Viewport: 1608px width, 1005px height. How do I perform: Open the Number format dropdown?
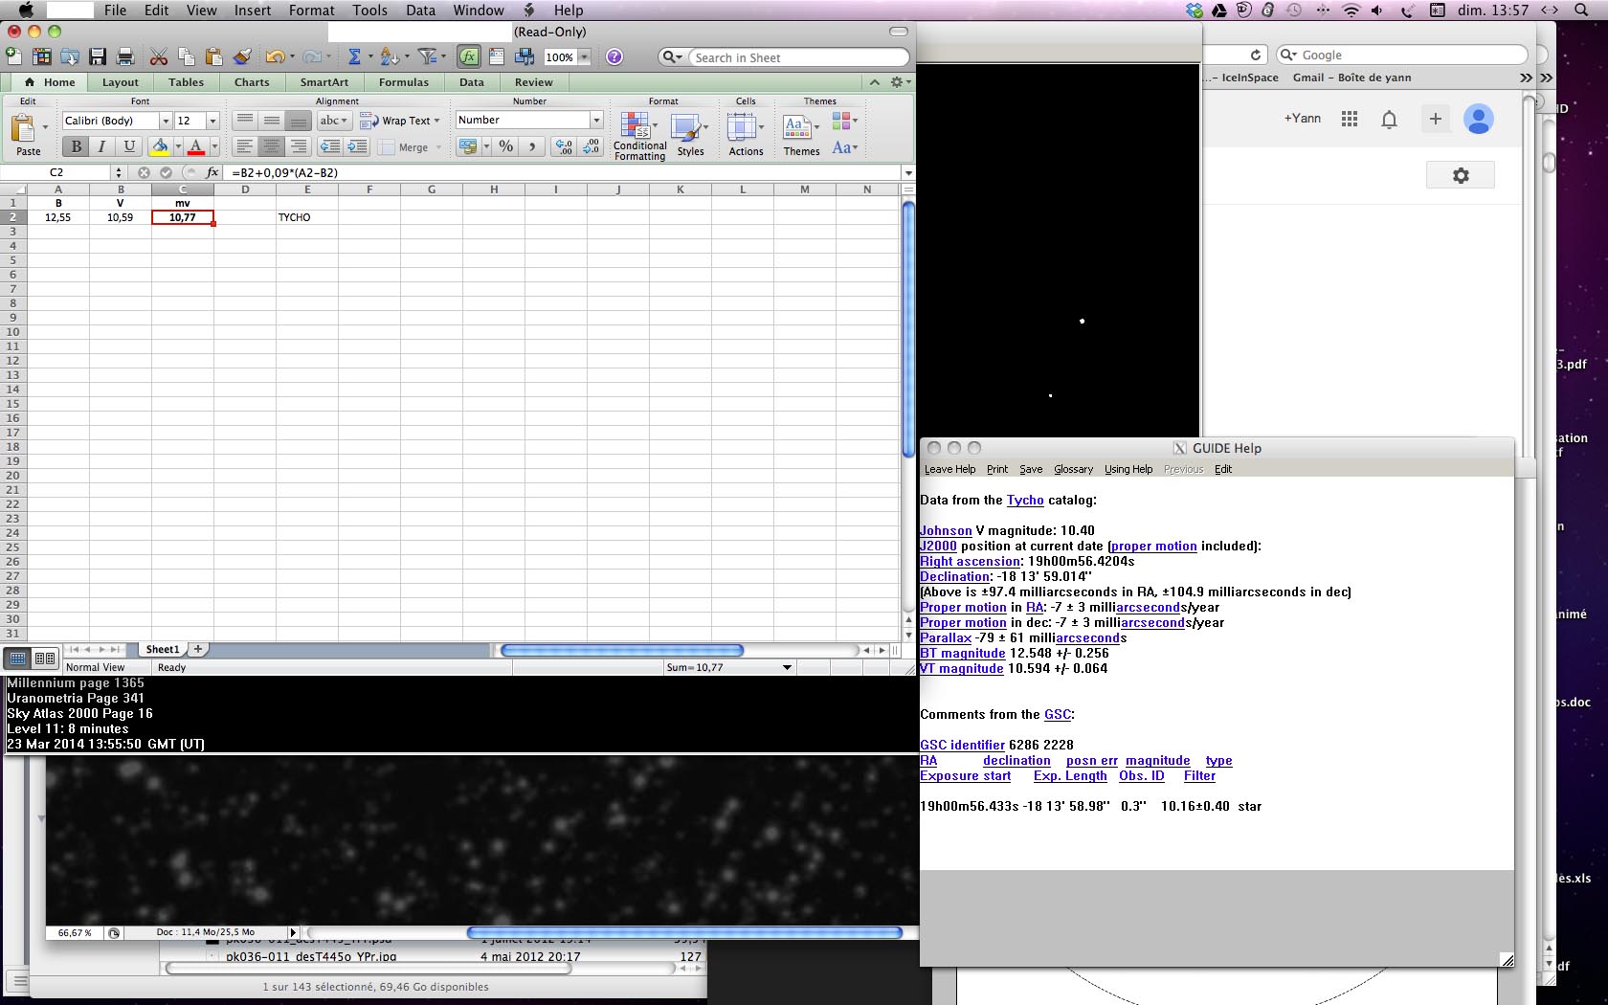pyautogui.click(x=596, y=120)
